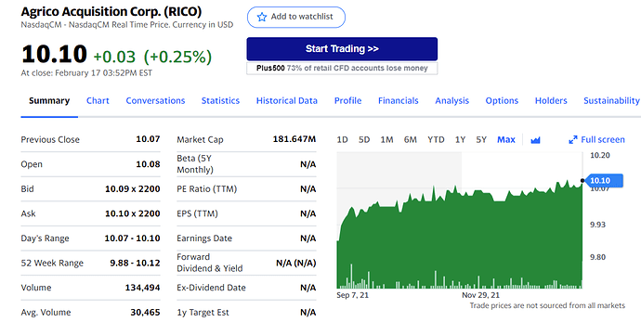641x335 pixels.
Task: Select the 5Y chart range
Action: coord(481,140)
